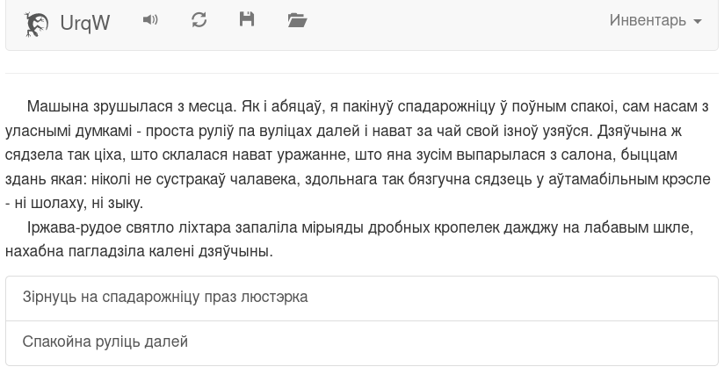The height and width of the screenshot is (374, 724).
Task: Open the Инвентарь dropdown menu
Action: [655, 20]
